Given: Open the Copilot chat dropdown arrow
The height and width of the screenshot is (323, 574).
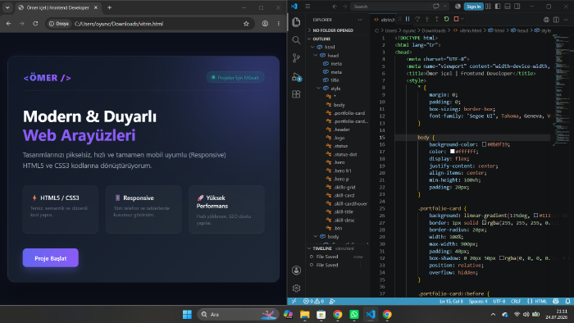Looking at the screenshot, I should point(445,7).
